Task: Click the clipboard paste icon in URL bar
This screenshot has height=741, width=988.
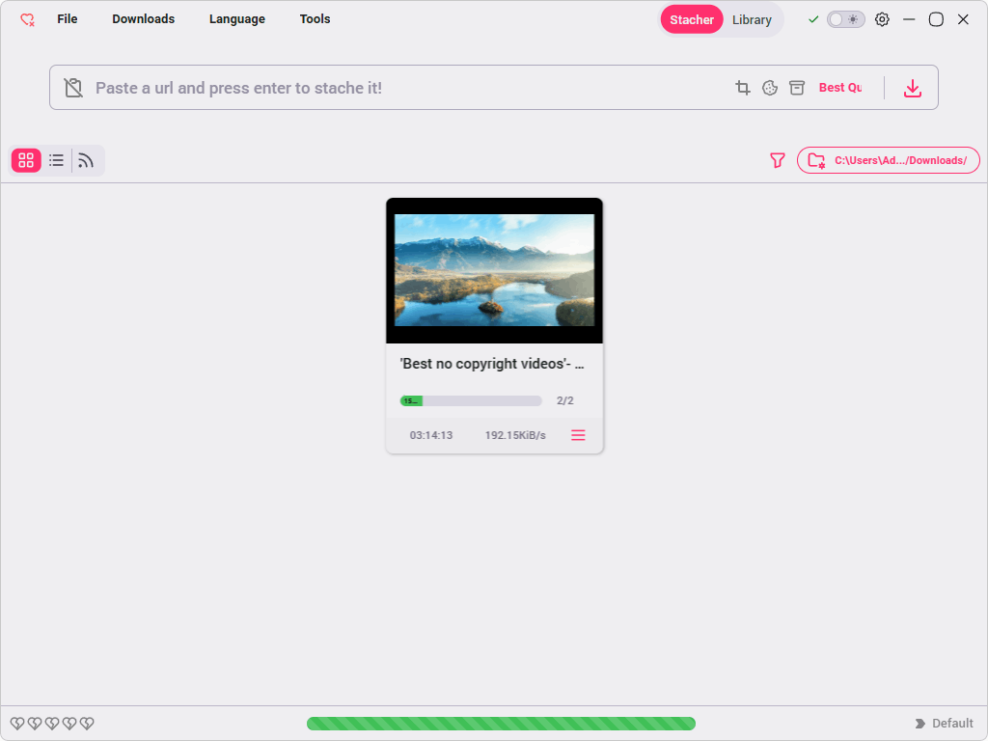Action: point(73,88)
